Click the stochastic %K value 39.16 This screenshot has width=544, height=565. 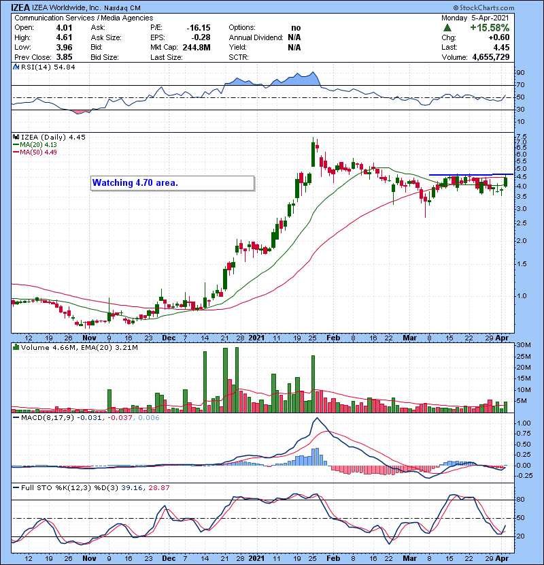pos(132,488)
